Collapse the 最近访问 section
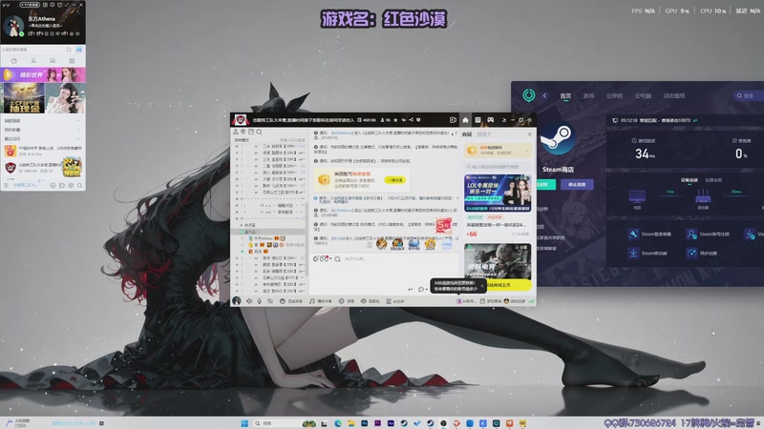Image resolution: width=764 pixels, height=429 pixels. pos(43,138)
